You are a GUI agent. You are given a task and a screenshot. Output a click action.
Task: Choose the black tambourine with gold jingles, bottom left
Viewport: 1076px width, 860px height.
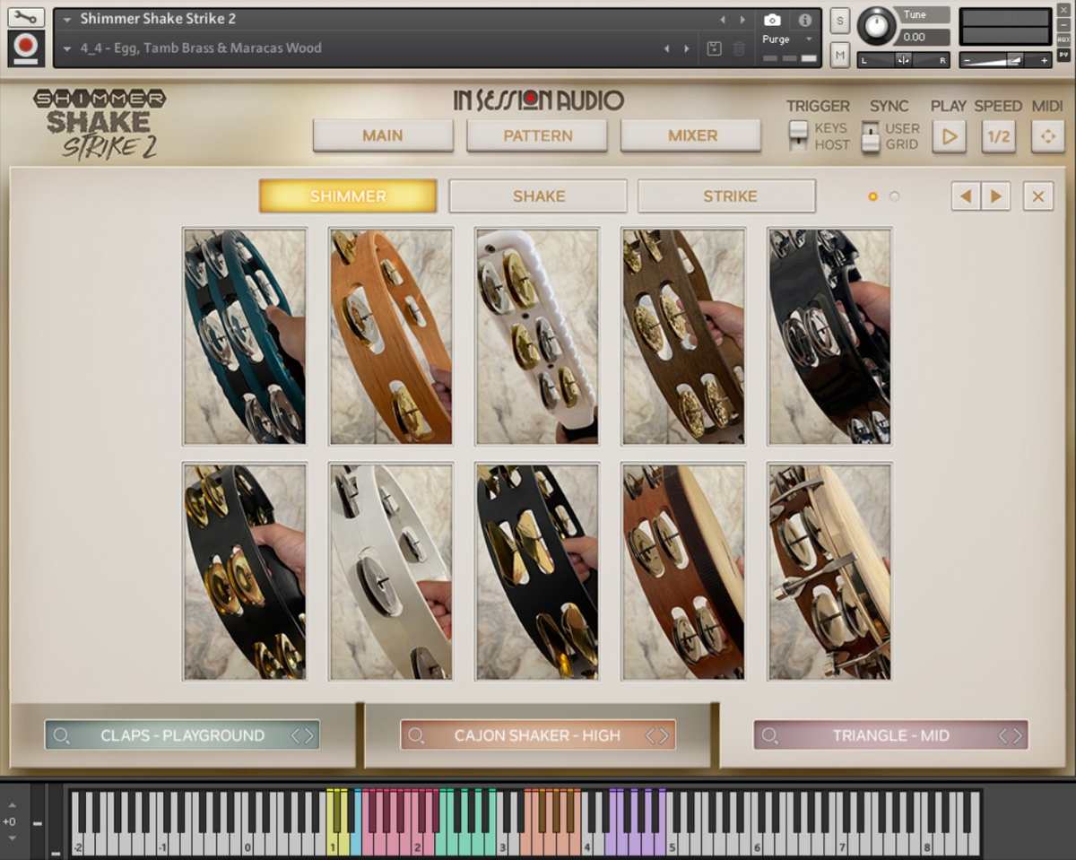pos(245,572)
